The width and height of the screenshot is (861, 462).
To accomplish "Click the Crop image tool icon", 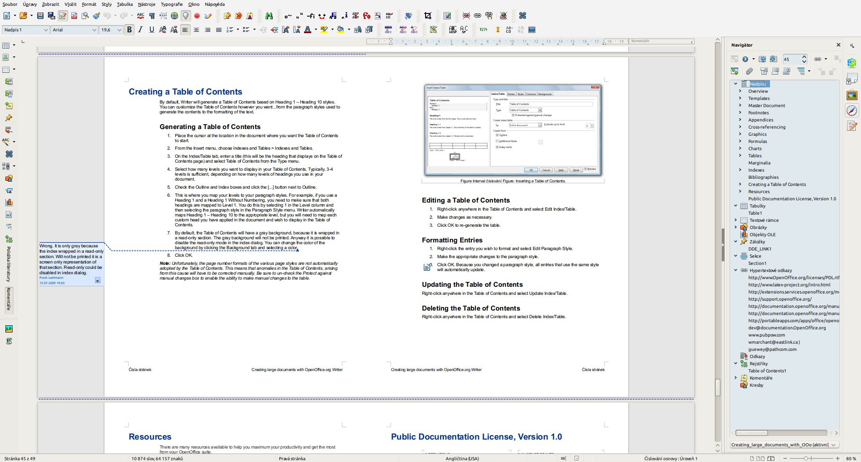I will 428,16.
